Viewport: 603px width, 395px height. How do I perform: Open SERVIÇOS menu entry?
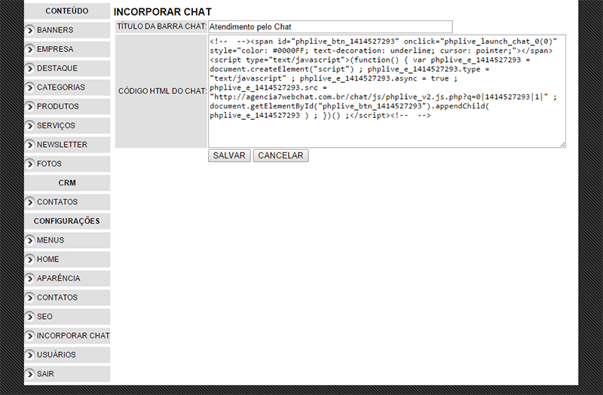pos(67,126)
